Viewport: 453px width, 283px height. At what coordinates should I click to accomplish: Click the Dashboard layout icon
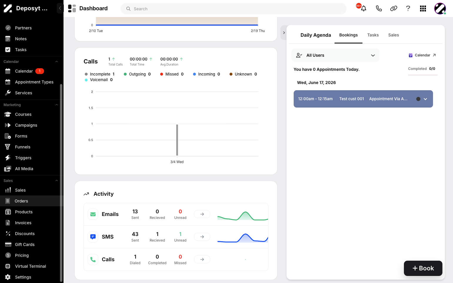pos(72,9)
